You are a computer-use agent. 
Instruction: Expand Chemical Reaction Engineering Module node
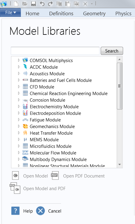(x=19, y=93)
